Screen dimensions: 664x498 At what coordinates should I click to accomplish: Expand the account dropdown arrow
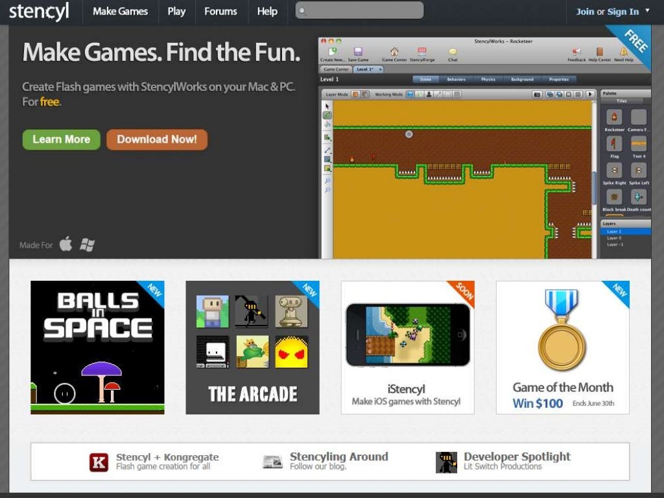[648, 10]
